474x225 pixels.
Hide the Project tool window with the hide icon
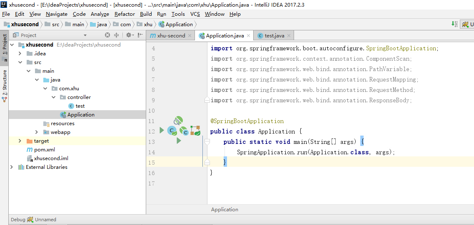click(x=140, y=35)
